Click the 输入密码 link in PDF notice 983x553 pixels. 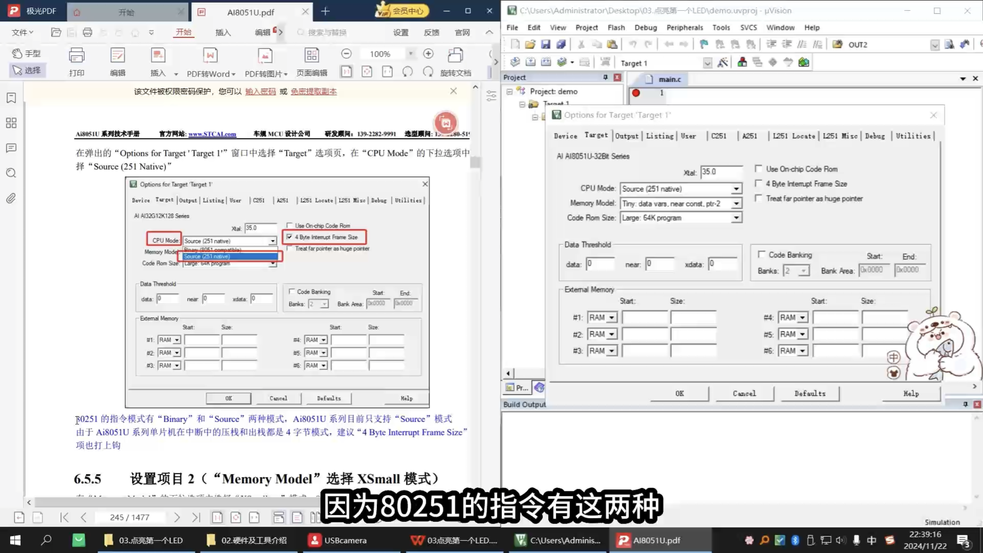[x=260, y=91]
